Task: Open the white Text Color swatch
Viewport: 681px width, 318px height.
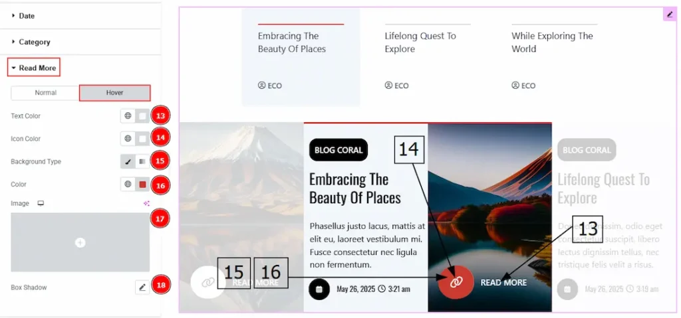Action: click(142, 116)
